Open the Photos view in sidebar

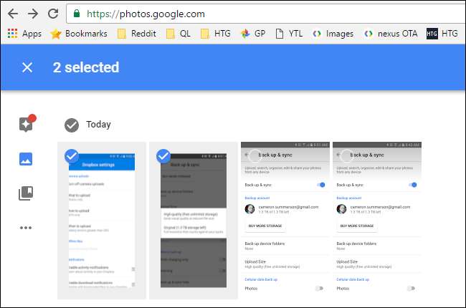point(27,159)
